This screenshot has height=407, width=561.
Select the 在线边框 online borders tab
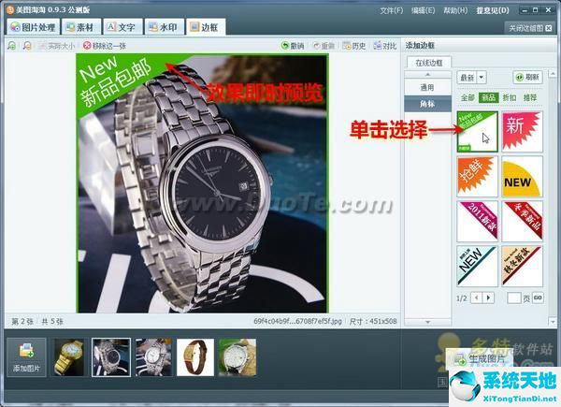point(429,63)
